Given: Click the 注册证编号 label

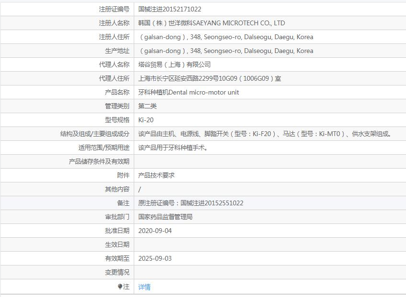Looking at the screenshot, I should (x=114, y=10).
